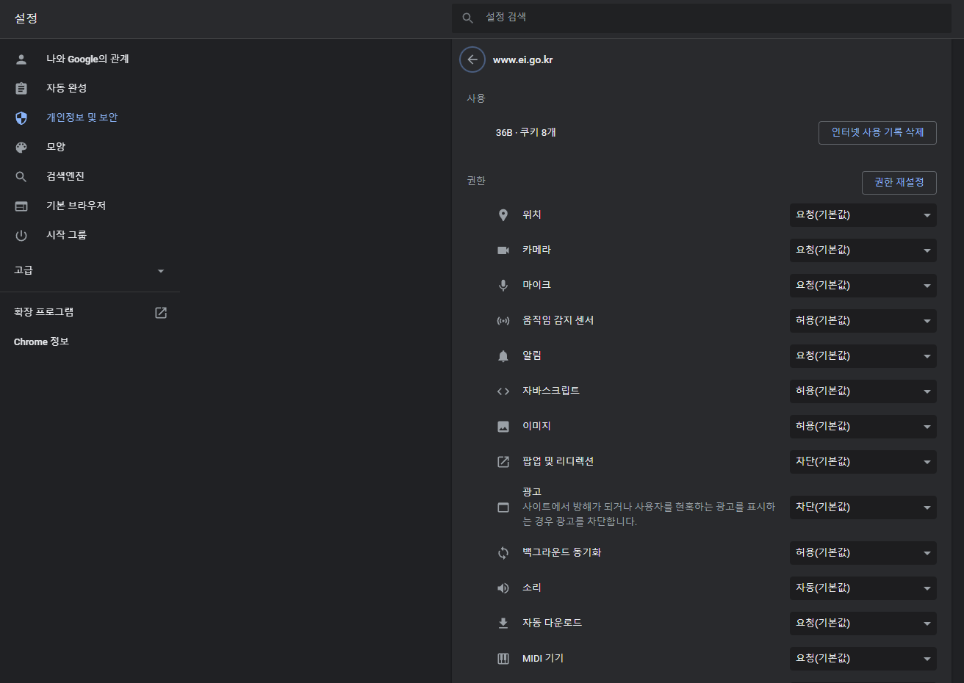Click the 설정 heading at top left

pos(26,18)
